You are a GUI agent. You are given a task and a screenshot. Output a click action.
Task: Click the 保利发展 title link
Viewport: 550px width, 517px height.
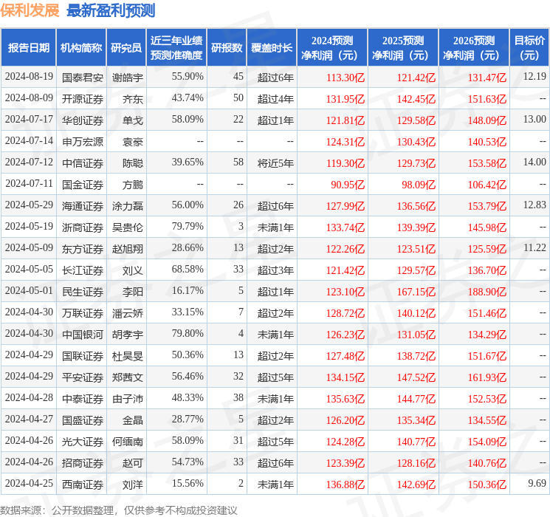click(x=30, y=10)
